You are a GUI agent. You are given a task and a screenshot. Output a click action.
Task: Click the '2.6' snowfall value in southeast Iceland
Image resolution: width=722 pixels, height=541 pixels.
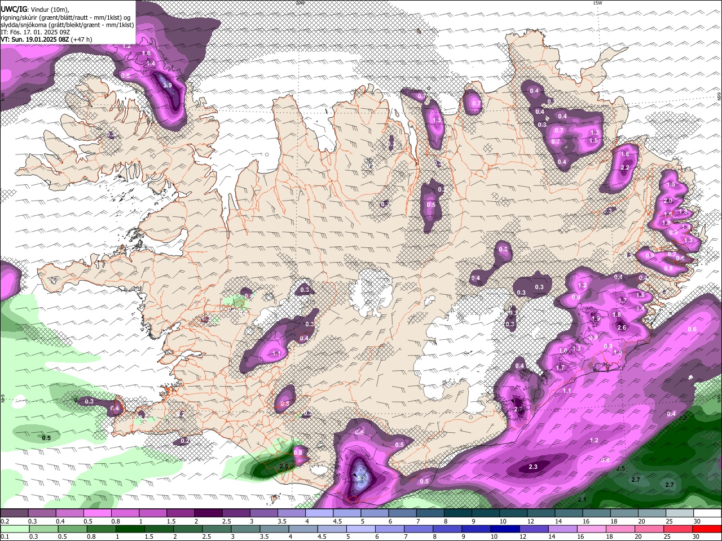622,327
